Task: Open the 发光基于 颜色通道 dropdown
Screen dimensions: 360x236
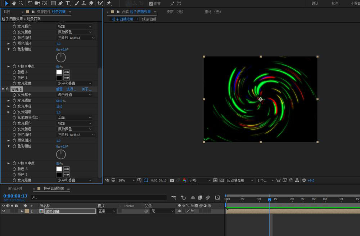Action: 75,95
